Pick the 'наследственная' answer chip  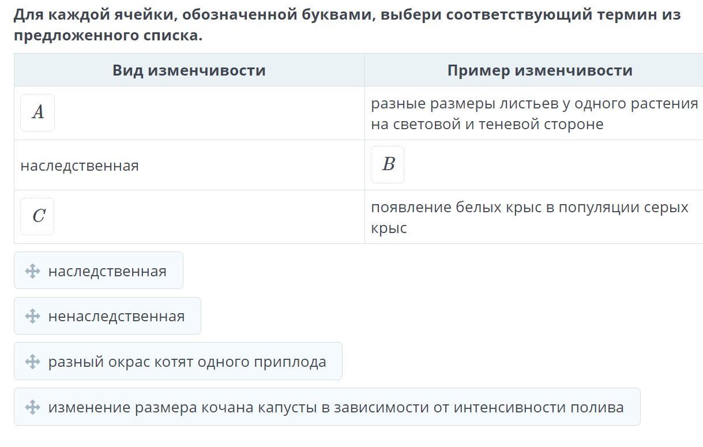tap(107, 271)
